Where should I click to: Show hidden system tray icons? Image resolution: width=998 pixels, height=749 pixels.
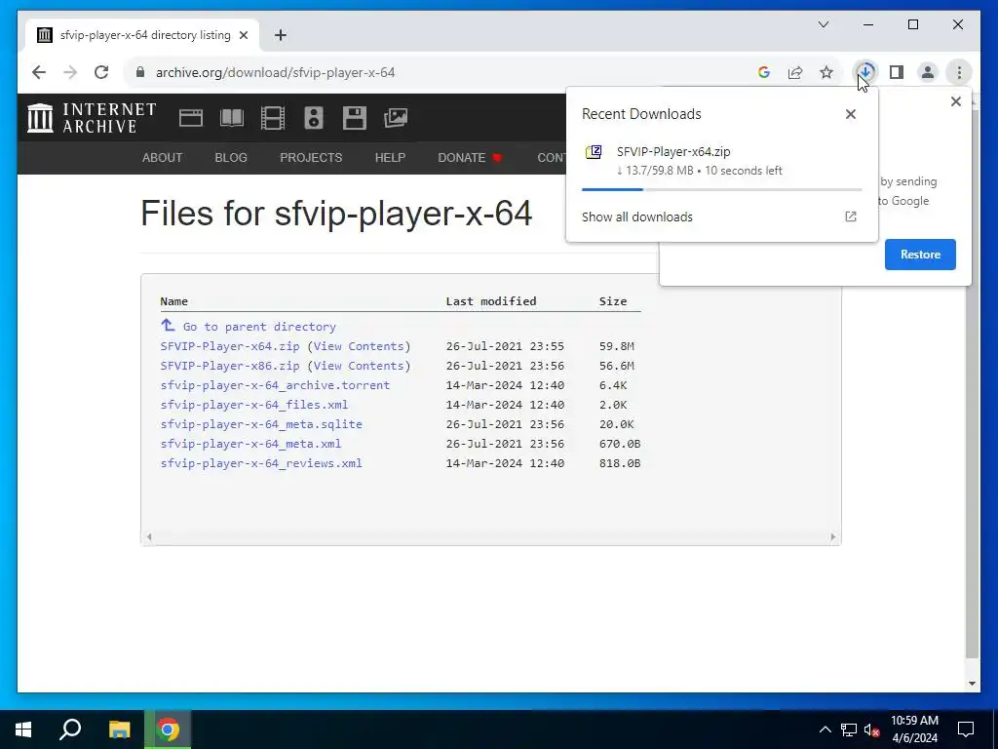click(x=825, y=729)
